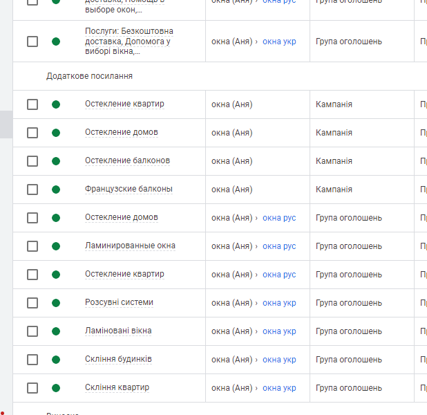Click Послуги: Безкоштовна доставка extension text
This screenshot has height=415, width=427.
coord(129,41)
